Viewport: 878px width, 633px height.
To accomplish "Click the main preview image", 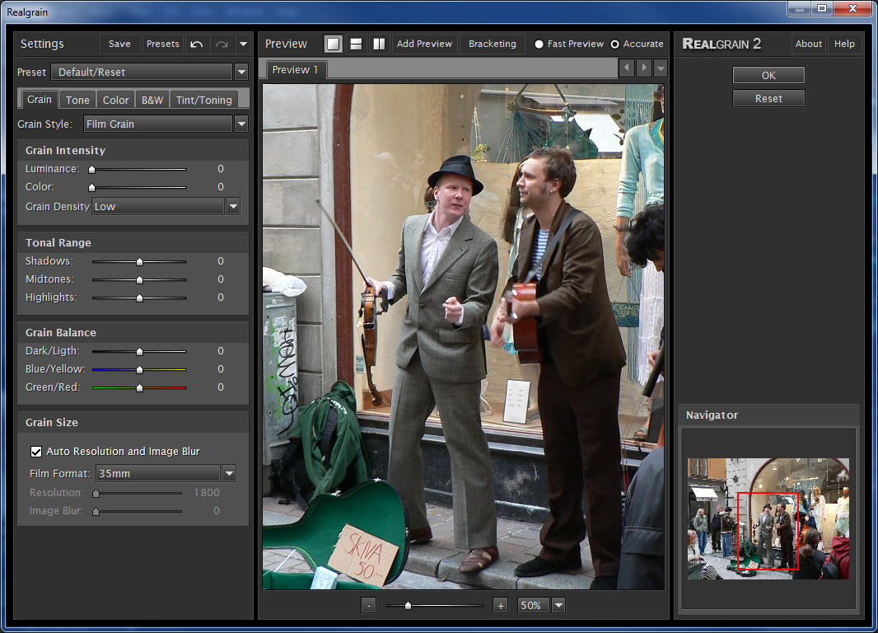I will 464,336.
